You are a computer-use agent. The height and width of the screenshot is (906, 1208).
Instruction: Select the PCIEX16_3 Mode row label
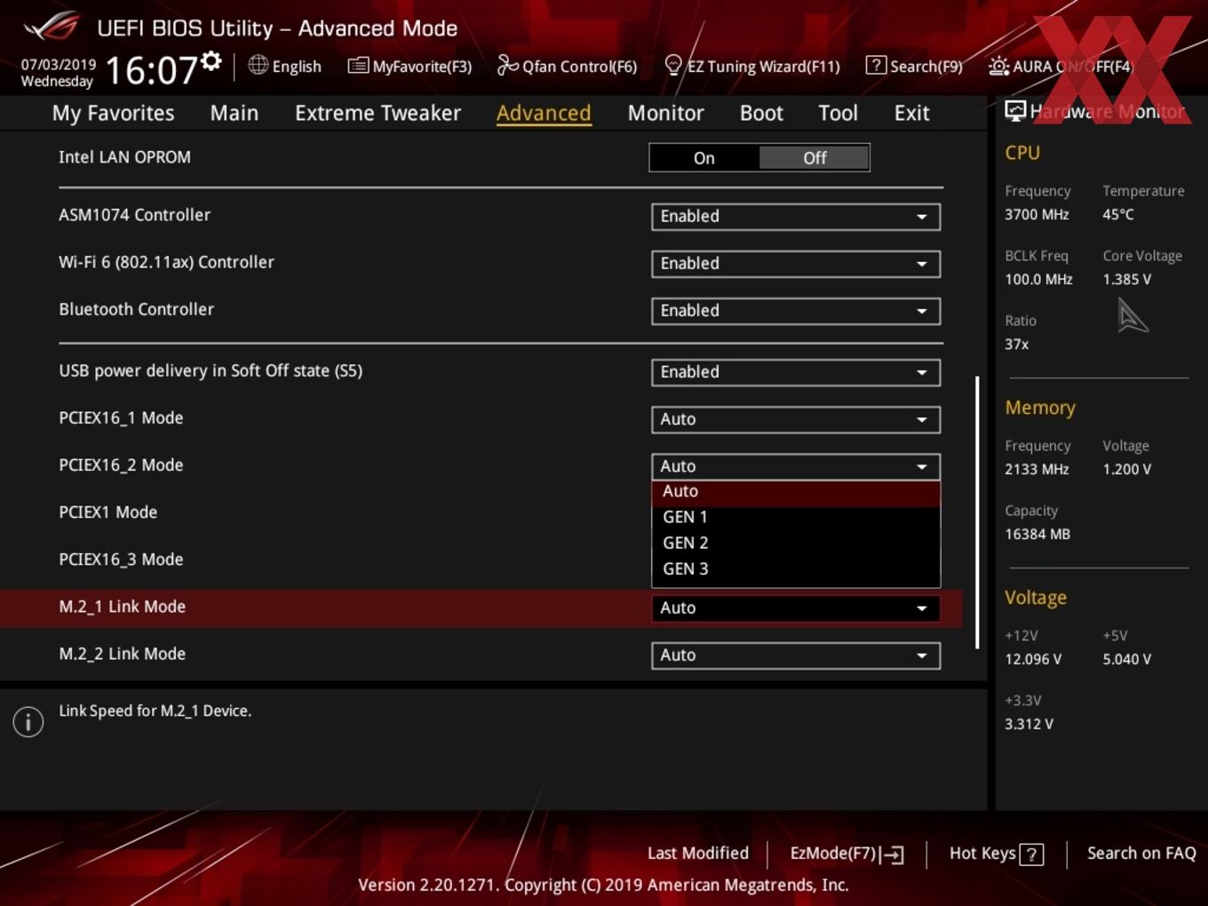click(x=121, y=560)
